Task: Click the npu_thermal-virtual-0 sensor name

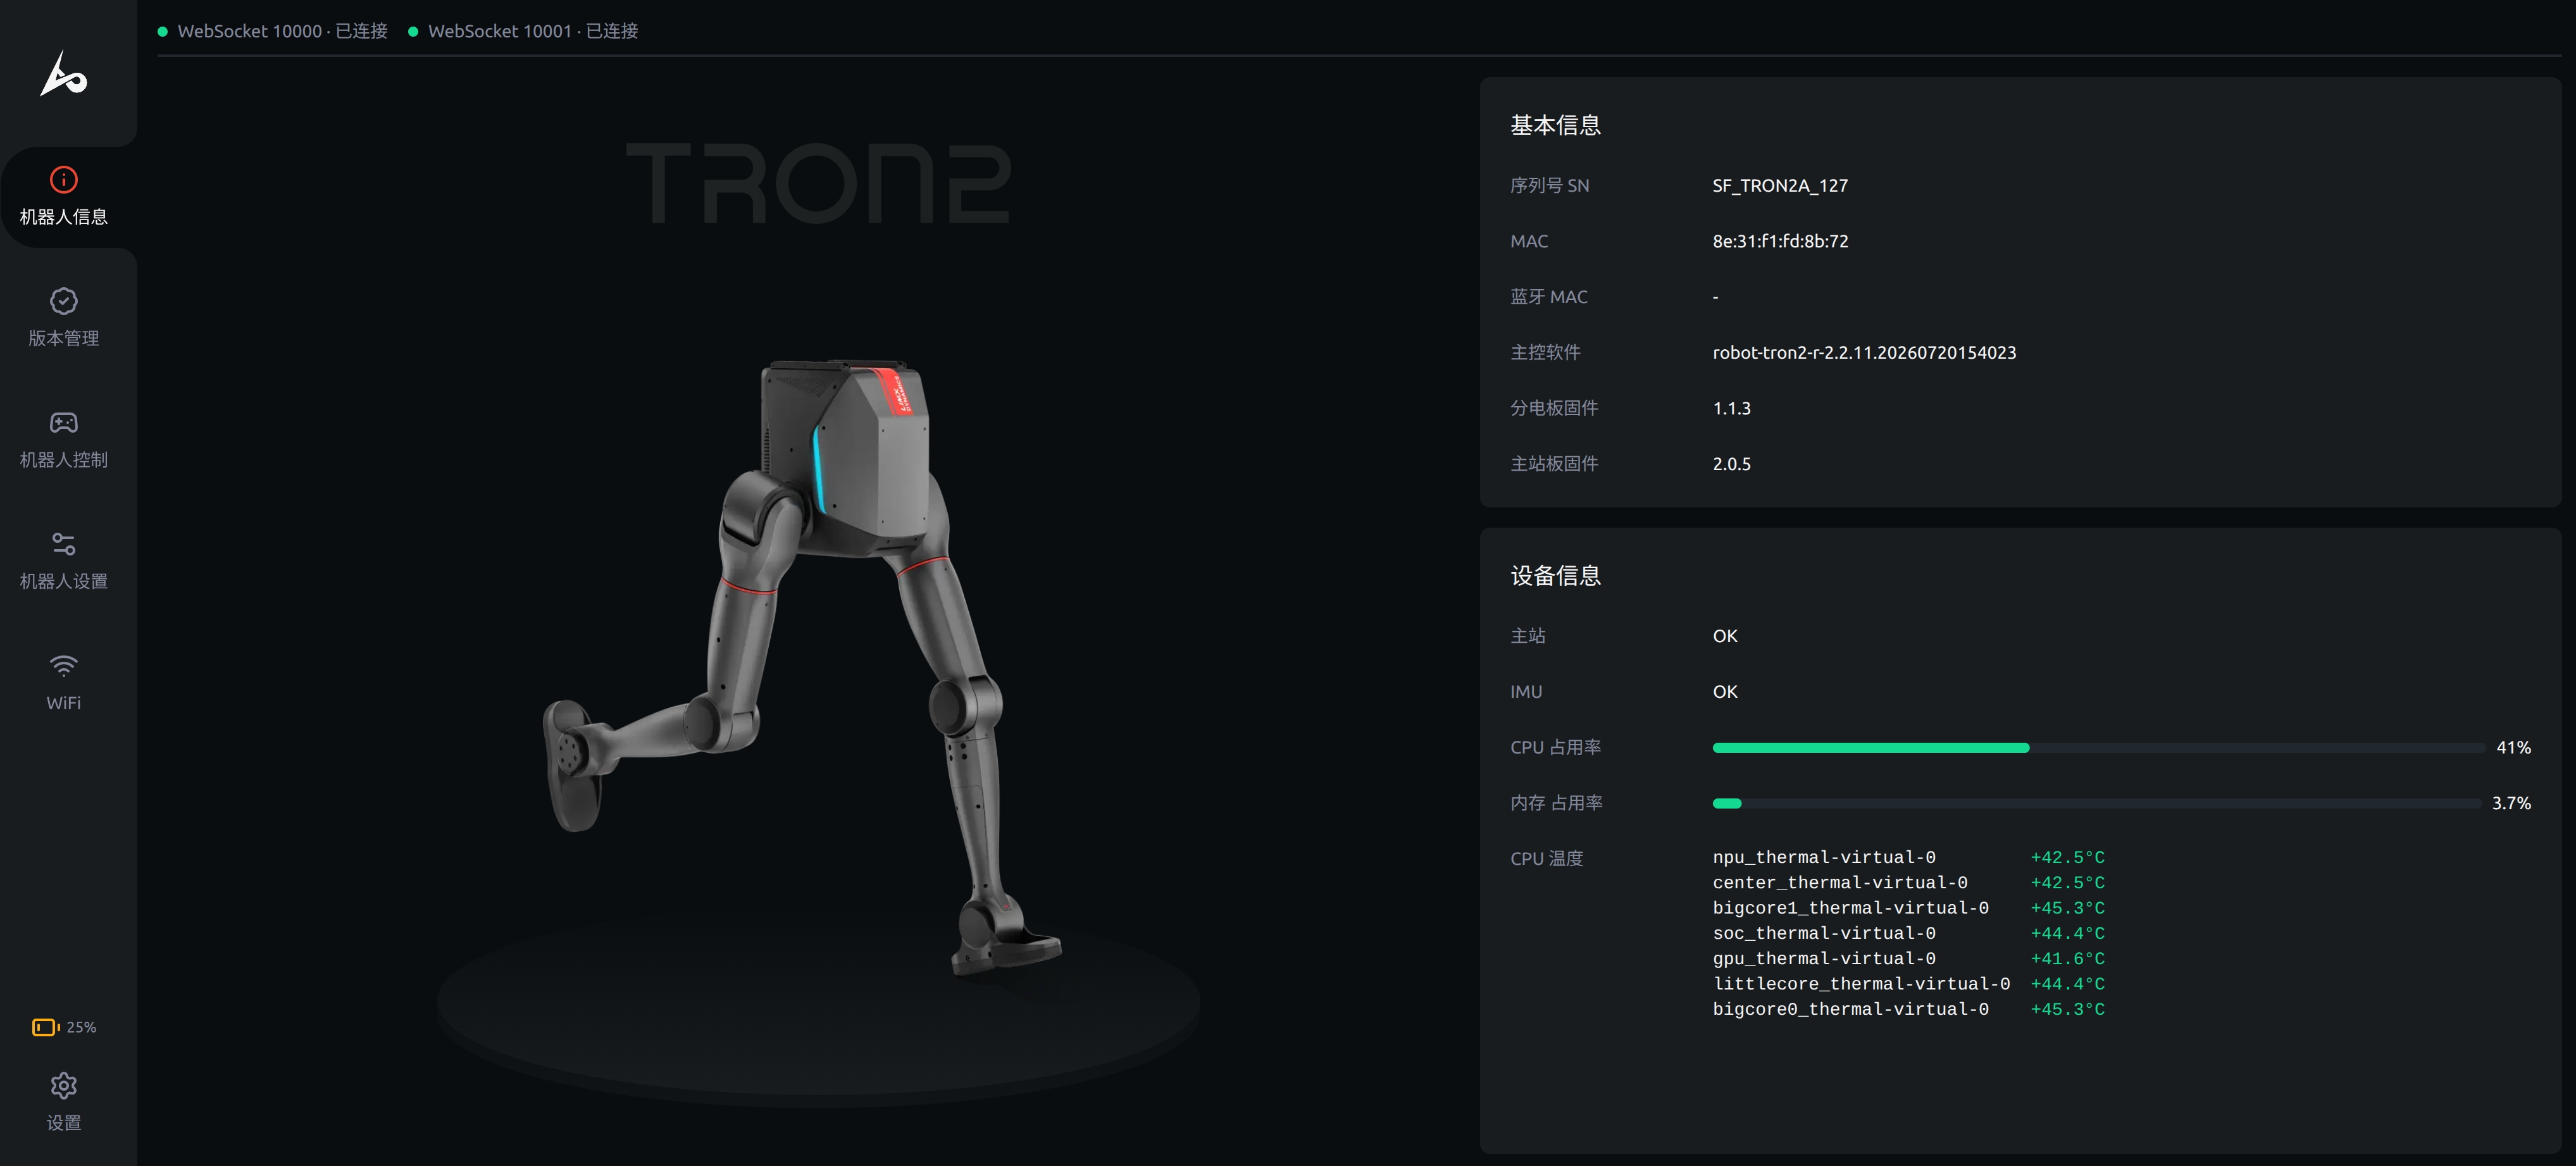Action: [1824, 858]
